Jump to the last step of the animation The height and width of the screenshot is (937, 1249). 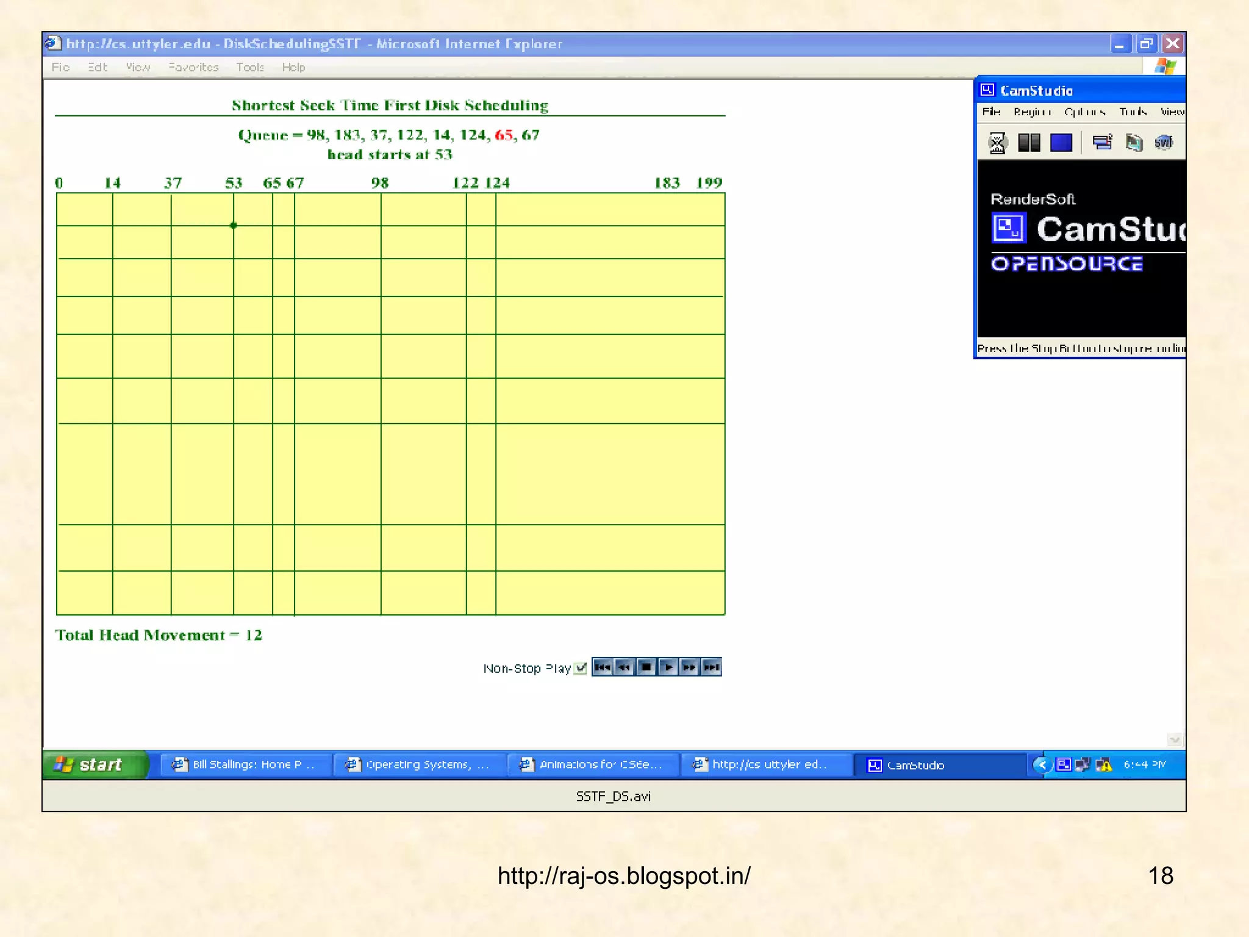[711, 667]
